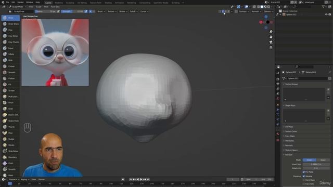Switch to the Shading workspace tab
This screenshot has height=187, width=333.
(x=108, y=3)
